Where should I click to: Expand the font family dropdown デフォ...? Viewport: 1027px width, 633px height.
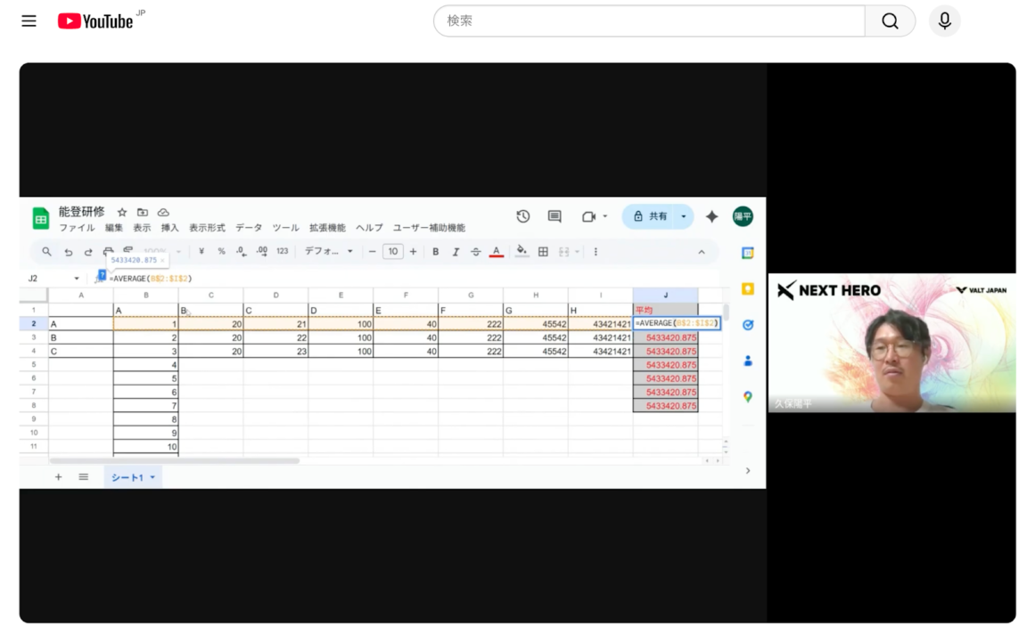click(x=329, y=252)
